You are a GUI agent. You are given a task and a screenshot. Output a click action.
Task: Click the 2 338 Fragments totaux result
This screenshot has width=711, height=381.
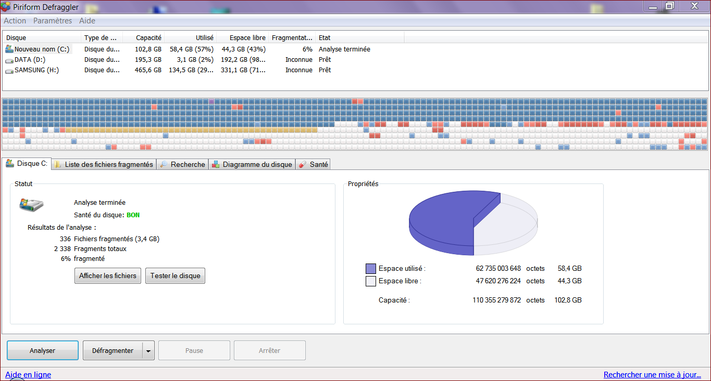pos(90,249)
